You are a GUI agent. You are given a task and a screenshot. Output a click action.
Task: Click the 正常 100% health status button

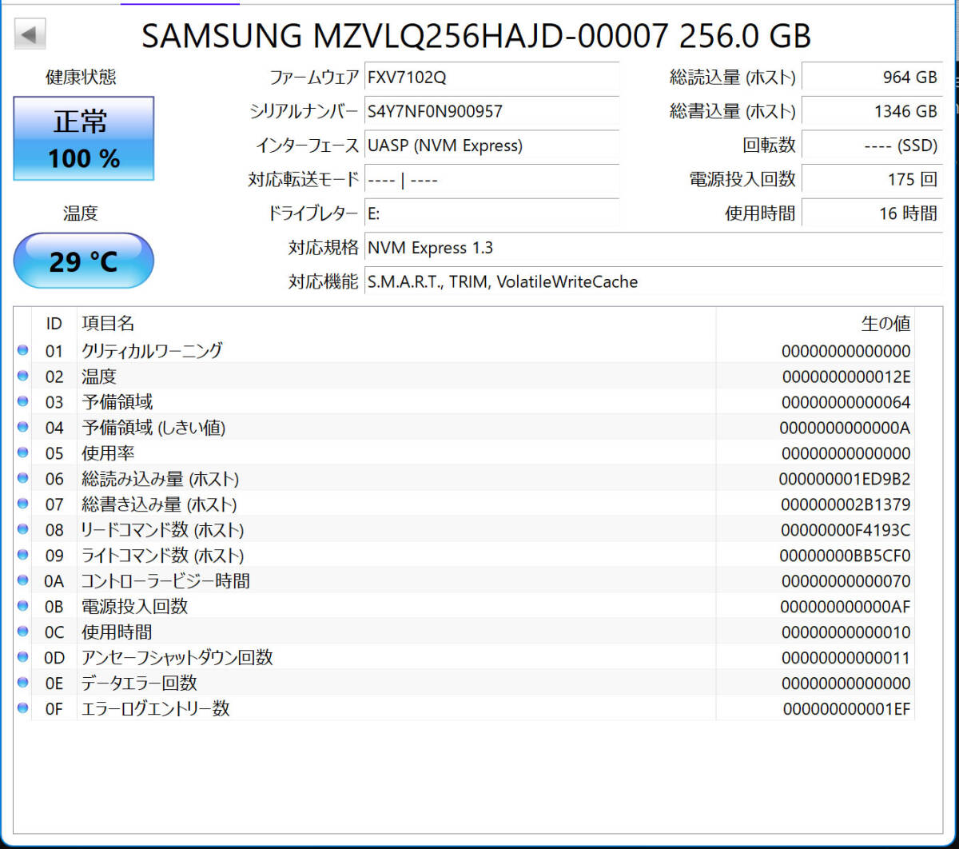(84, 138)
